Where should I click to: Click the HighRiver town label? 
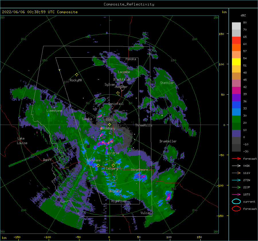tap(119, 201)
